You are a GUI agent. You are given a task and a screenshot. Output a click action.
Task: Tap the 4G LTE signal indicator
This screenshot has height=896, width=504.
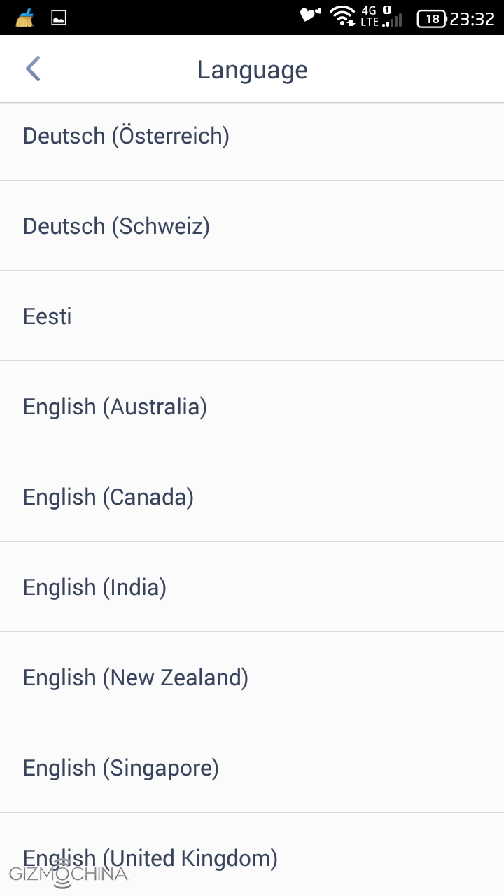370,17
